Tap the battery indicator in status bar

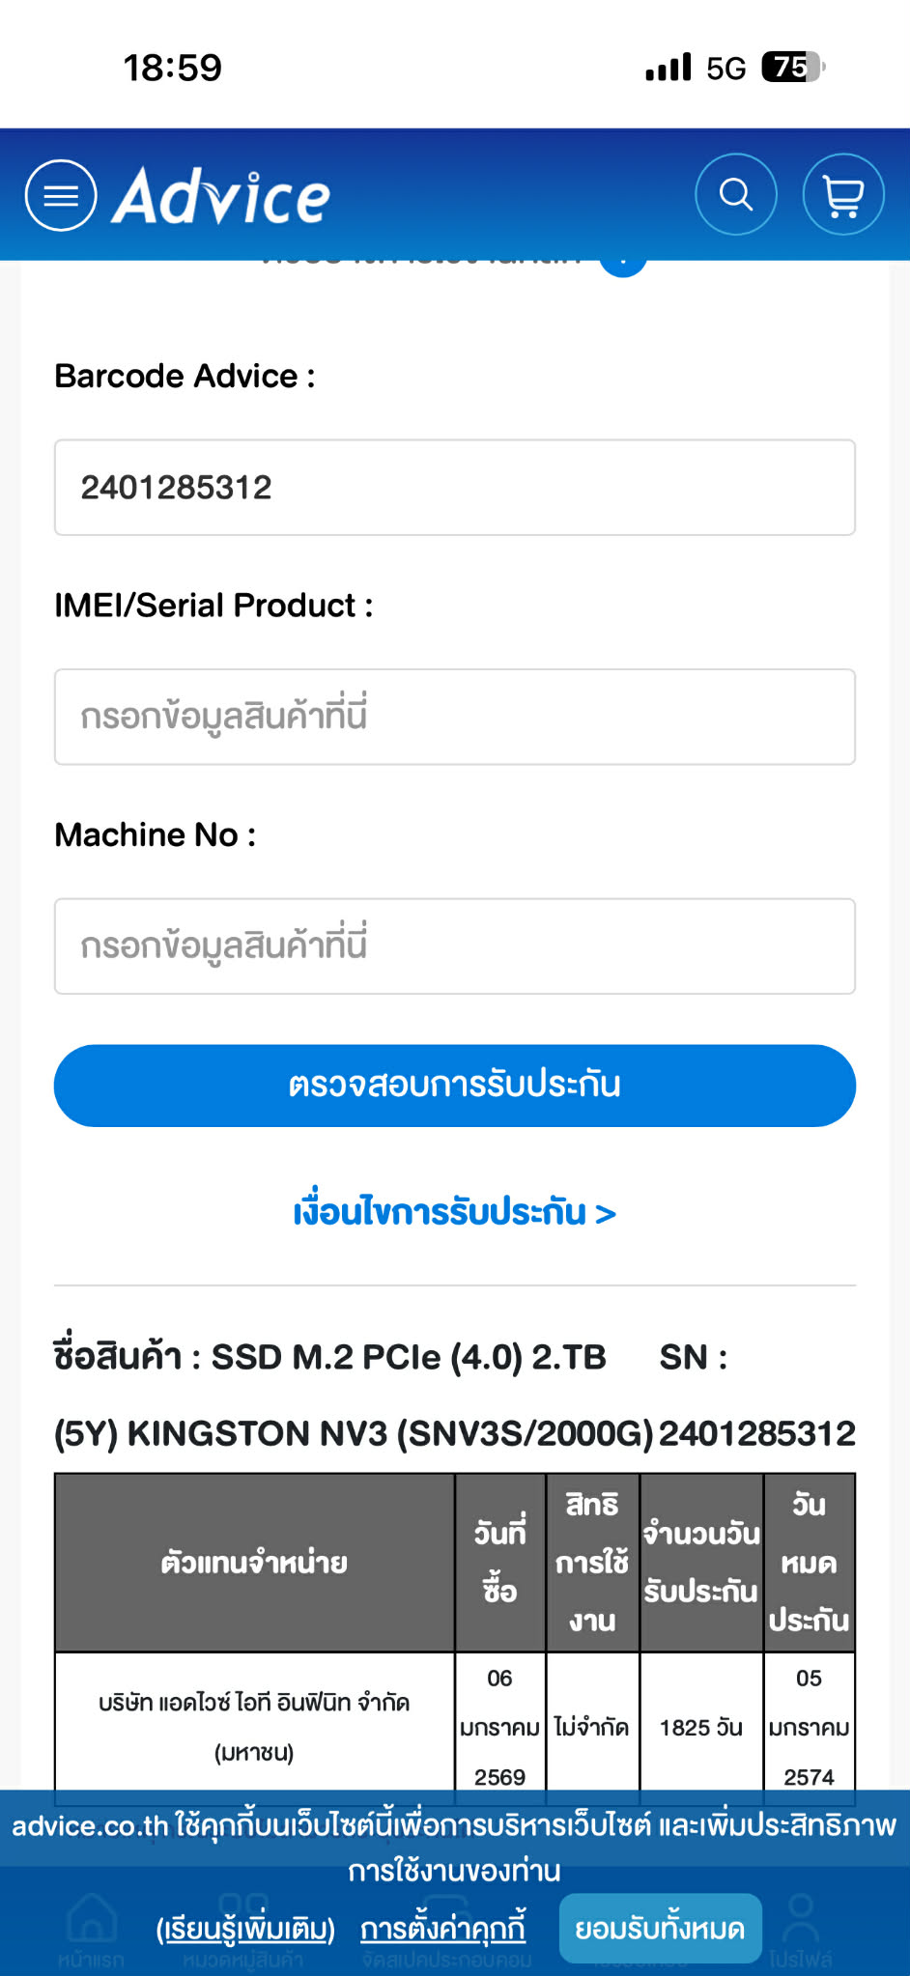point(793,68)
